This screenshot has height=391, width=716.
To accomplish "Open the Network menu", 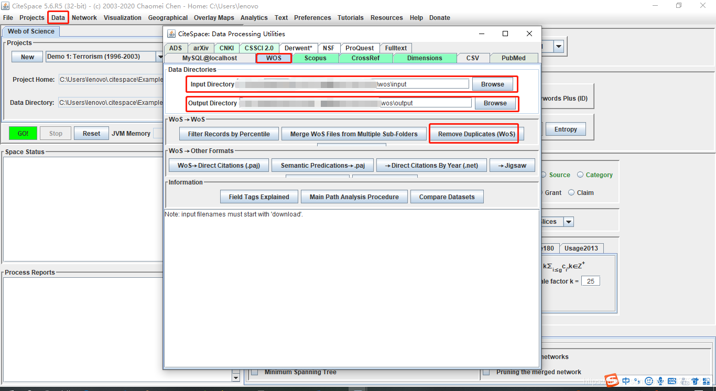I will click(x=84, y=18).
